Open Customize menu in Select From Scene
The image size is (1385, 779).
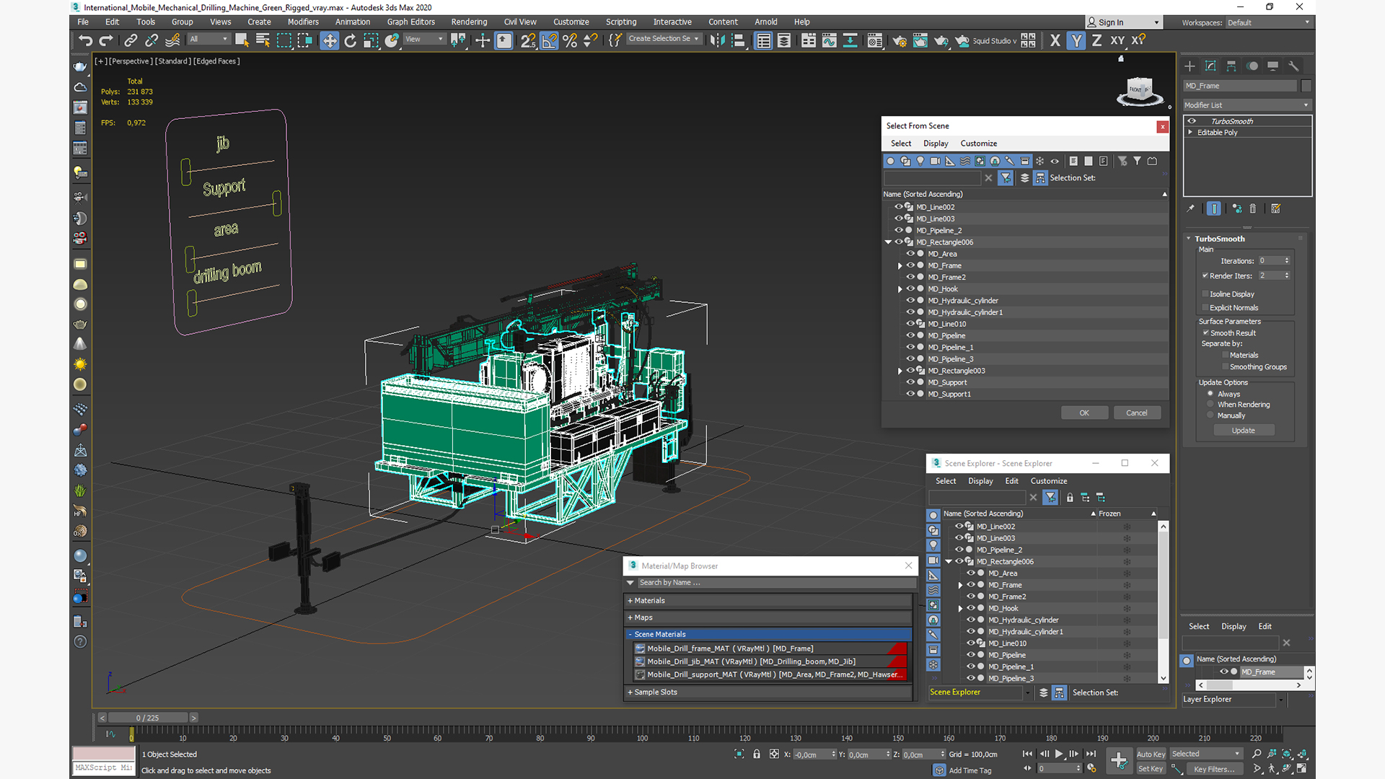pyautogui.click(x=979, y=144)
